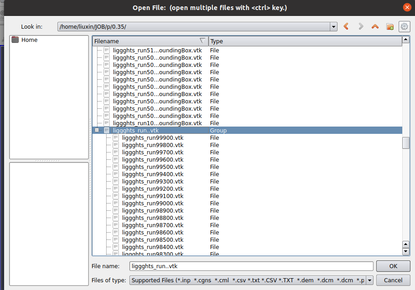Open the Files of type dropdown
This screenshot has width=415, height=290.
point(370,280)
